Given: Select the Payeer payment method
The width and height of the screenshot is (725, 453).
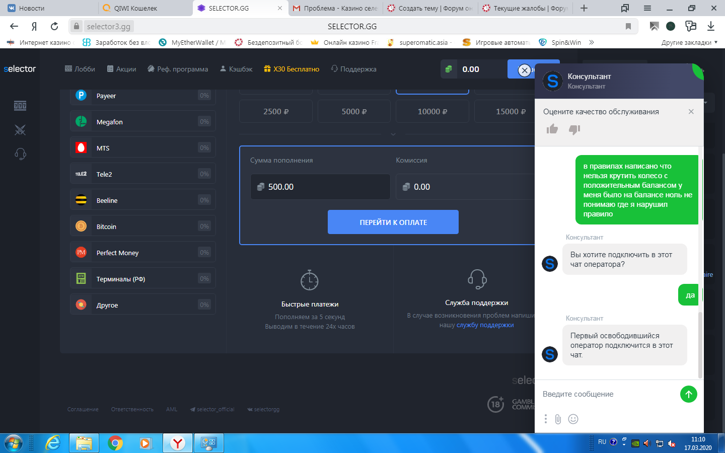Looking at the screenshot, I should tap(143, 96).
